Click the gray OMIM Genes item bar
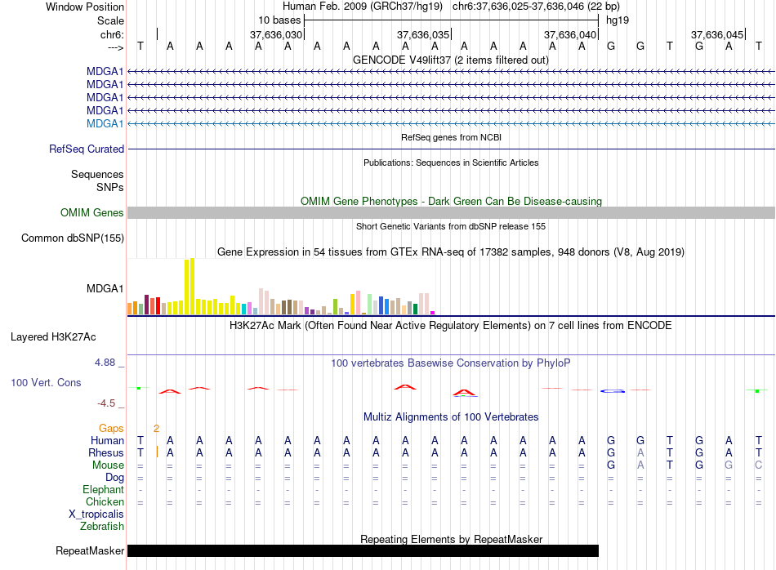776x570 pixels. tap(451, 213)
